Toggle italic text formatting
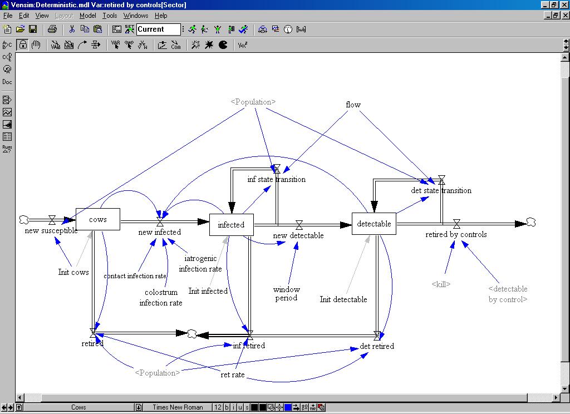570x414 pixels. click(x=233, y=407)
